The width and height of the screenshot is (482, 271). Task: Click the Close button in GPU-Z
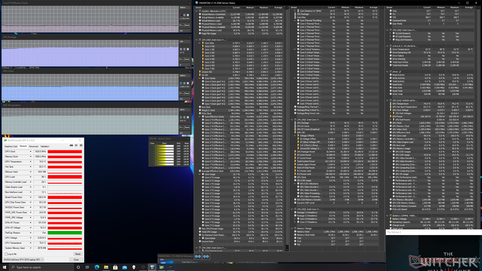(76, 260)
